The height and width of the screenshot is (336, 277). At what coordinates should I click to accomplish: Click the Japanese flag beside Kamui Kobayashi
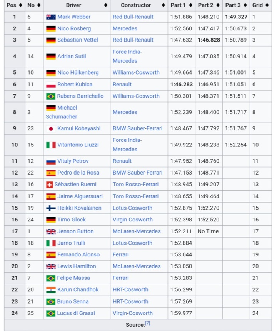(51, 128)
